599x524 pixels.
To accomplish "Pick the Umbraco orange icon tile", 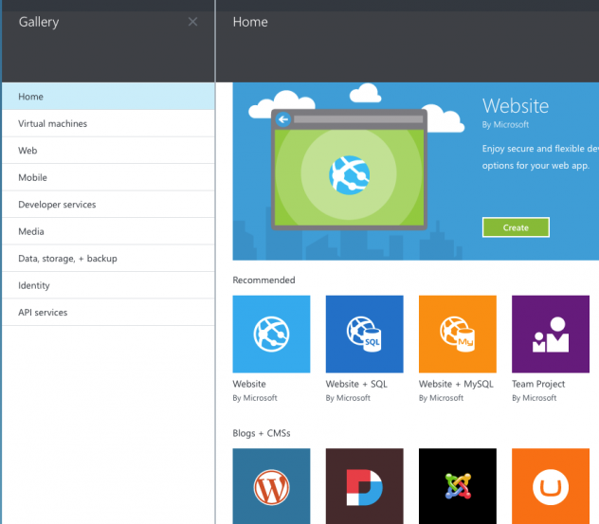I will 550,486.
